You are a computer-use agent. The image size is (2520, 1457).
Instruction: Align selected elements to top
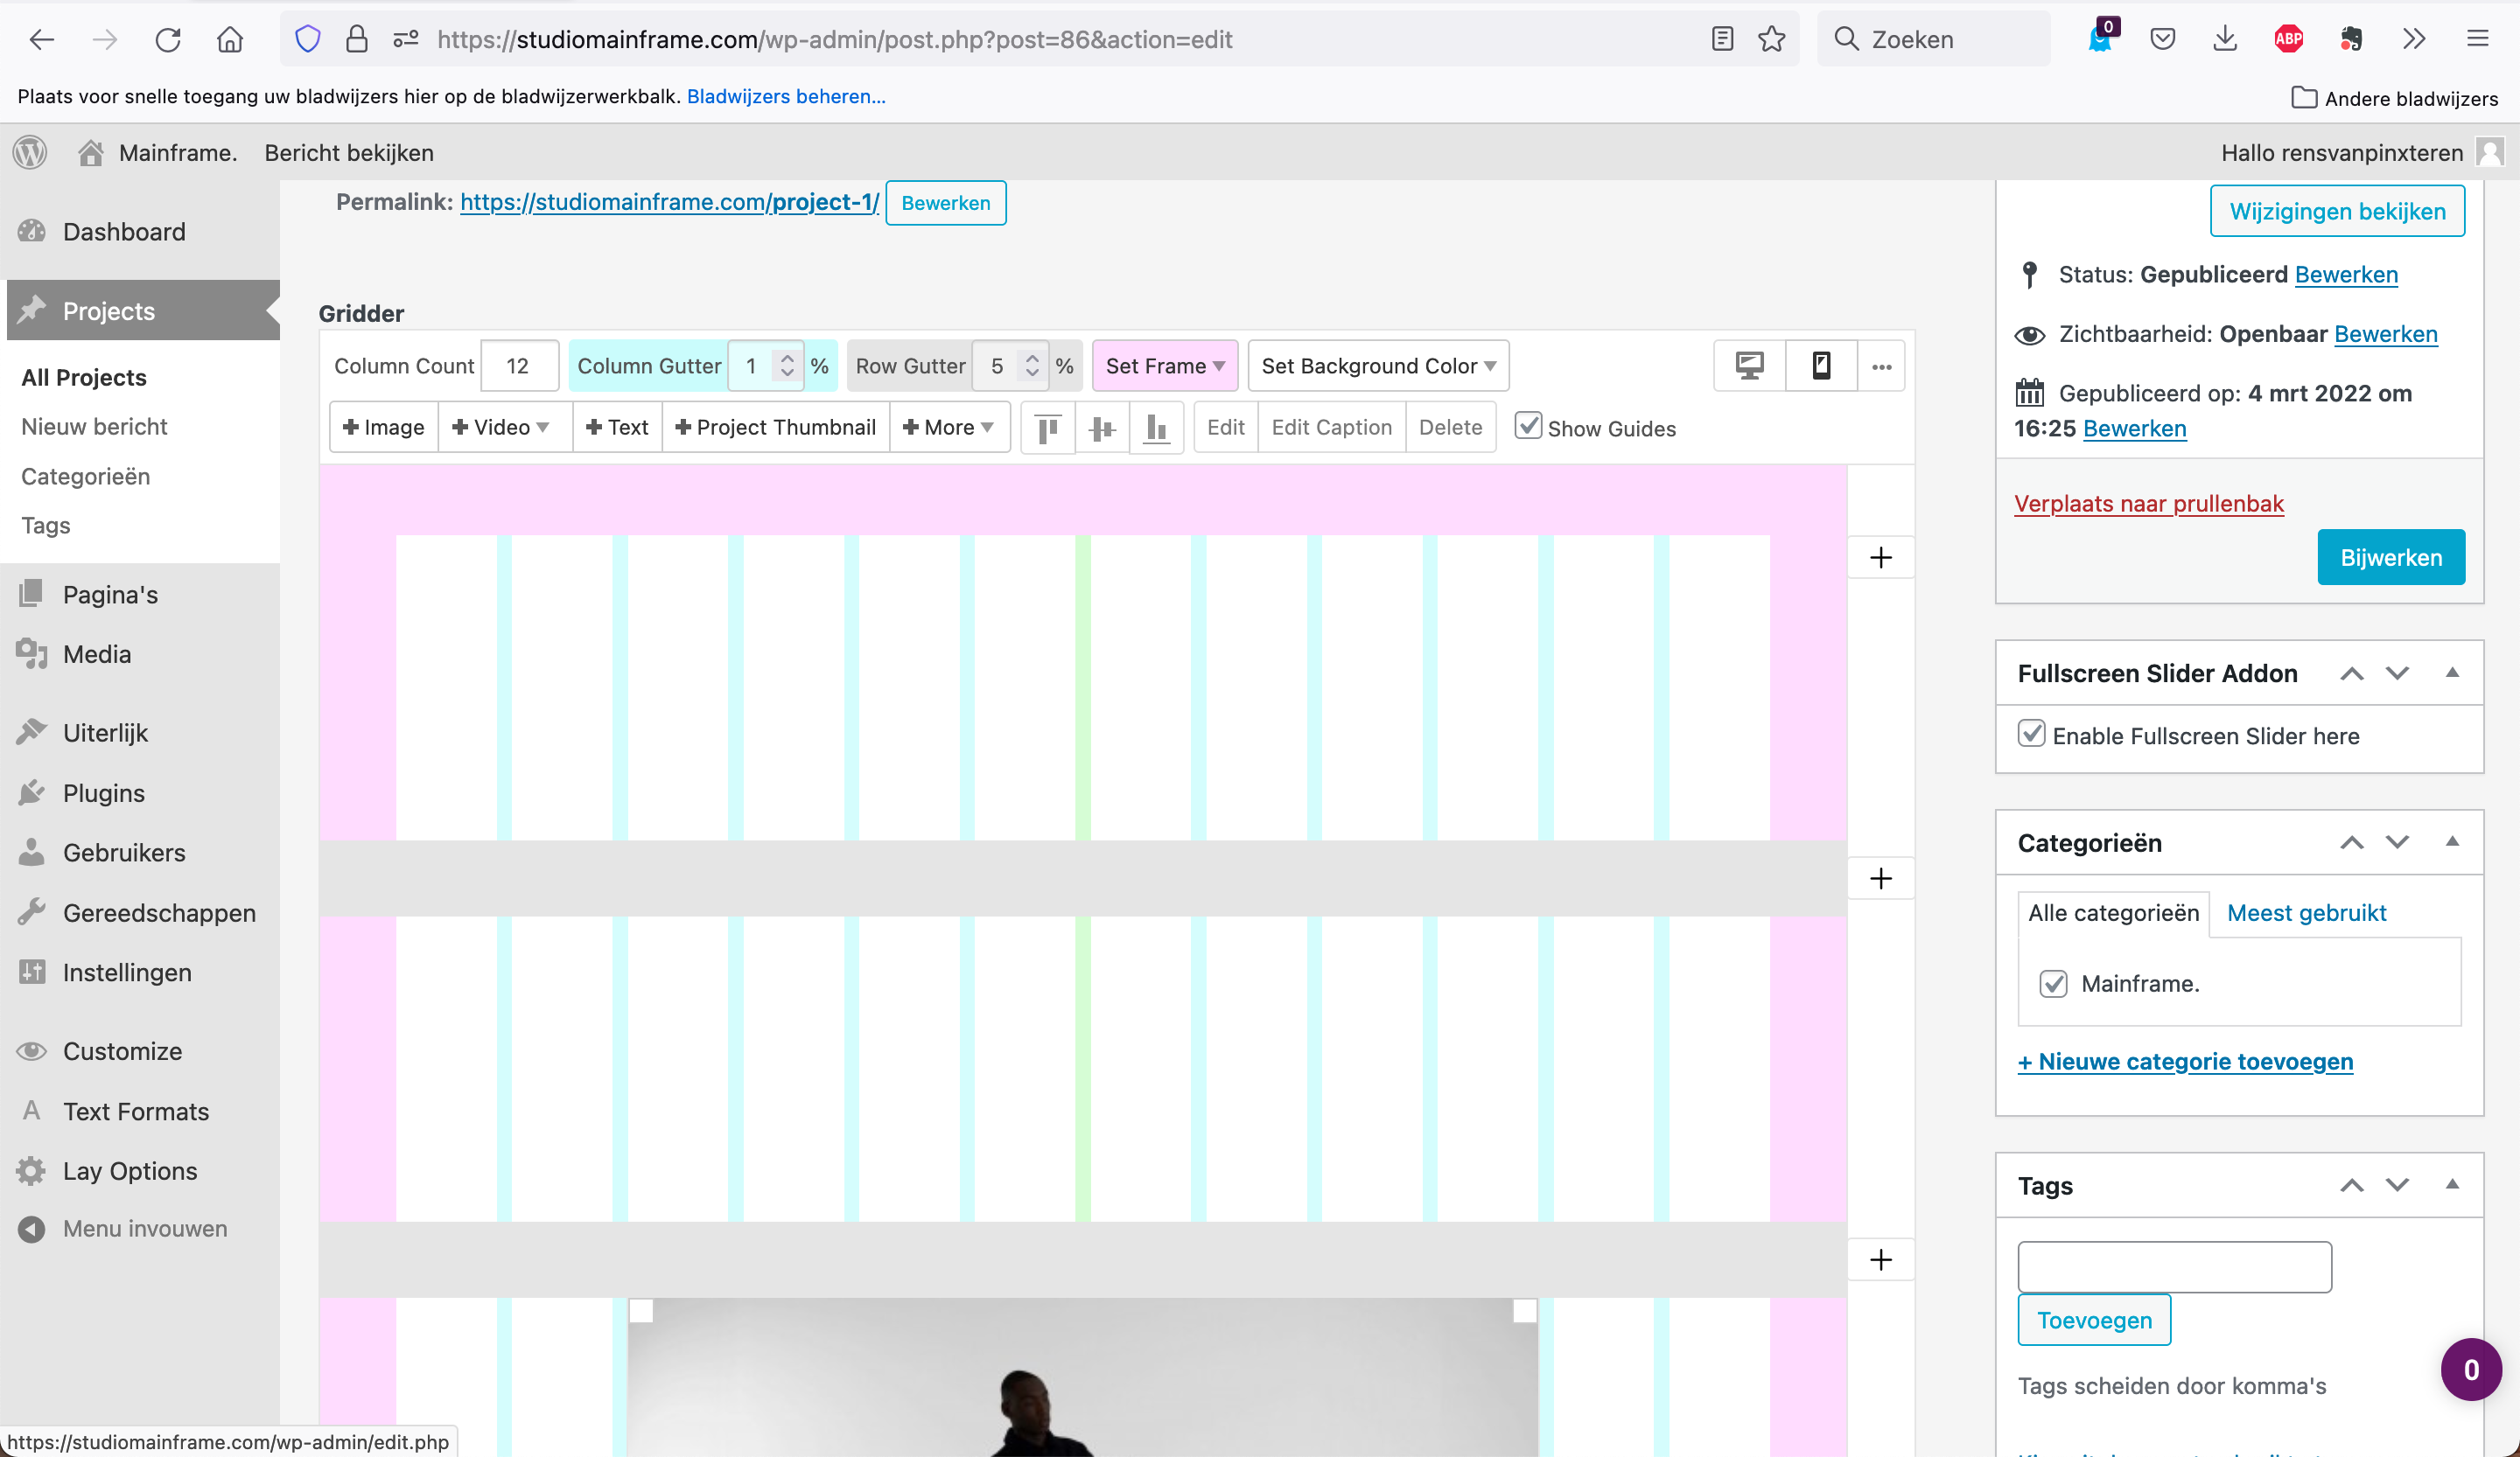[1047, 428]
